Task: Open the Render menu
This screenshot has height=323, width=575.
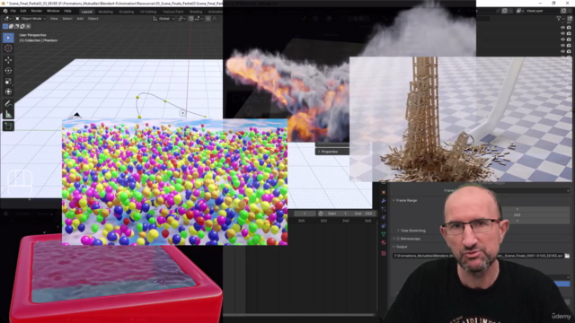Action: coord(36,11)
